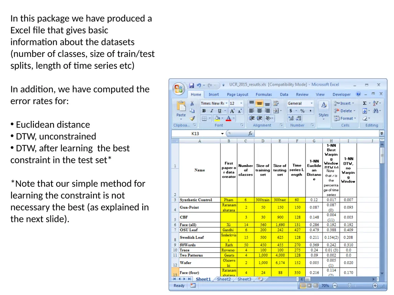394x295 pixels.
Task: Expand the Name Box dropdown arrow
Action: point(222,133)
